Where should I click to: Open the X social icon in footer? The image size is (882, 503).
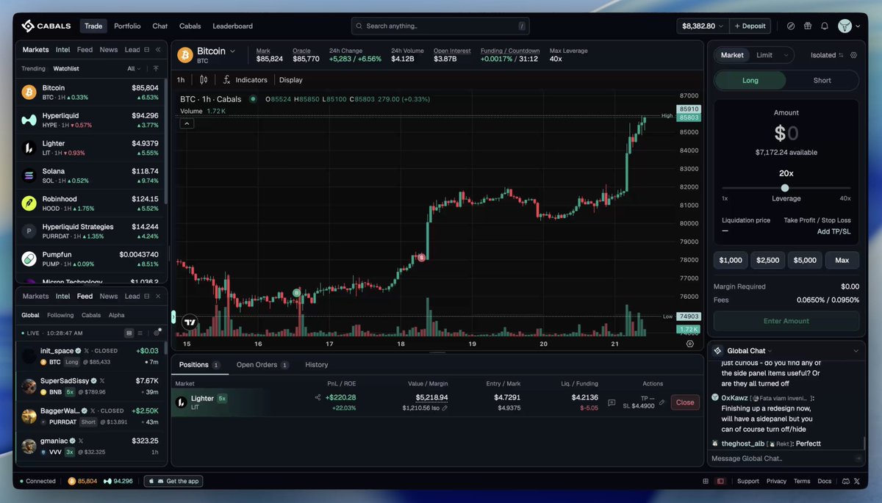point(857,481)
